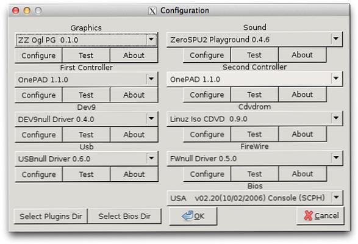Expand the FireWire plugin dropdown
Viewport: 358px width, 244px height.
pyautogui.click(x=254, y=159)
